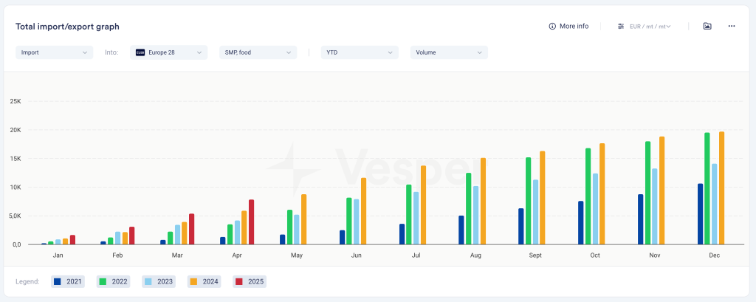Click the orange 2024 bar for Dec
The width and height of the screenshot is (756, 302).
pos(721,188)
